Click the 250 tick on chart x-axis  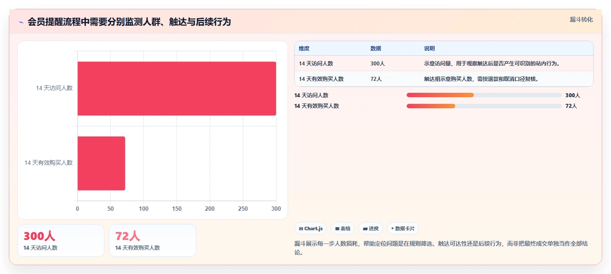coord(243,209)
